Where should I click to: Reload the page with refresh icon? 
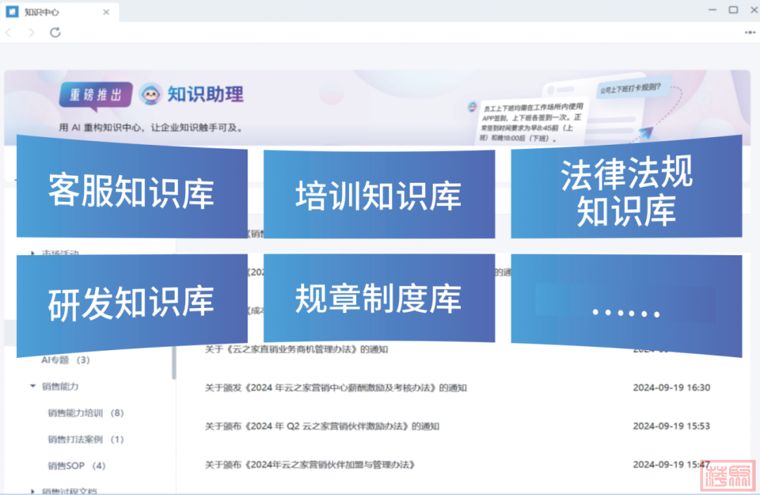[x=55, y=32]
